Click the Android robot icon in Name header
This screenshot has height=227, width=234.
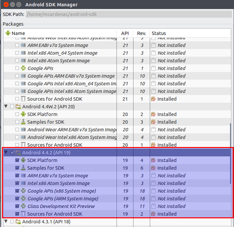pos(8,33)
